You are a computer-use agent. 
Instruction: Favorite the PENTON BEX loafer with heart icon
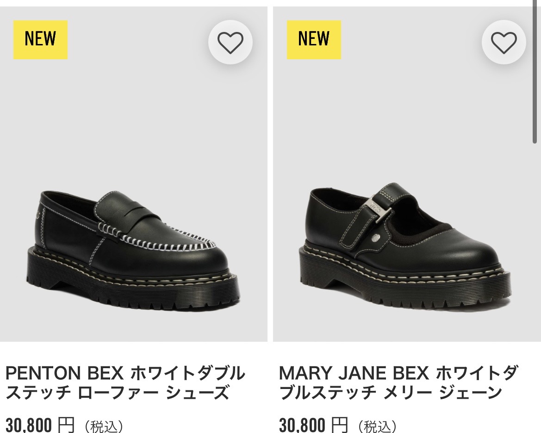(230, 43)
